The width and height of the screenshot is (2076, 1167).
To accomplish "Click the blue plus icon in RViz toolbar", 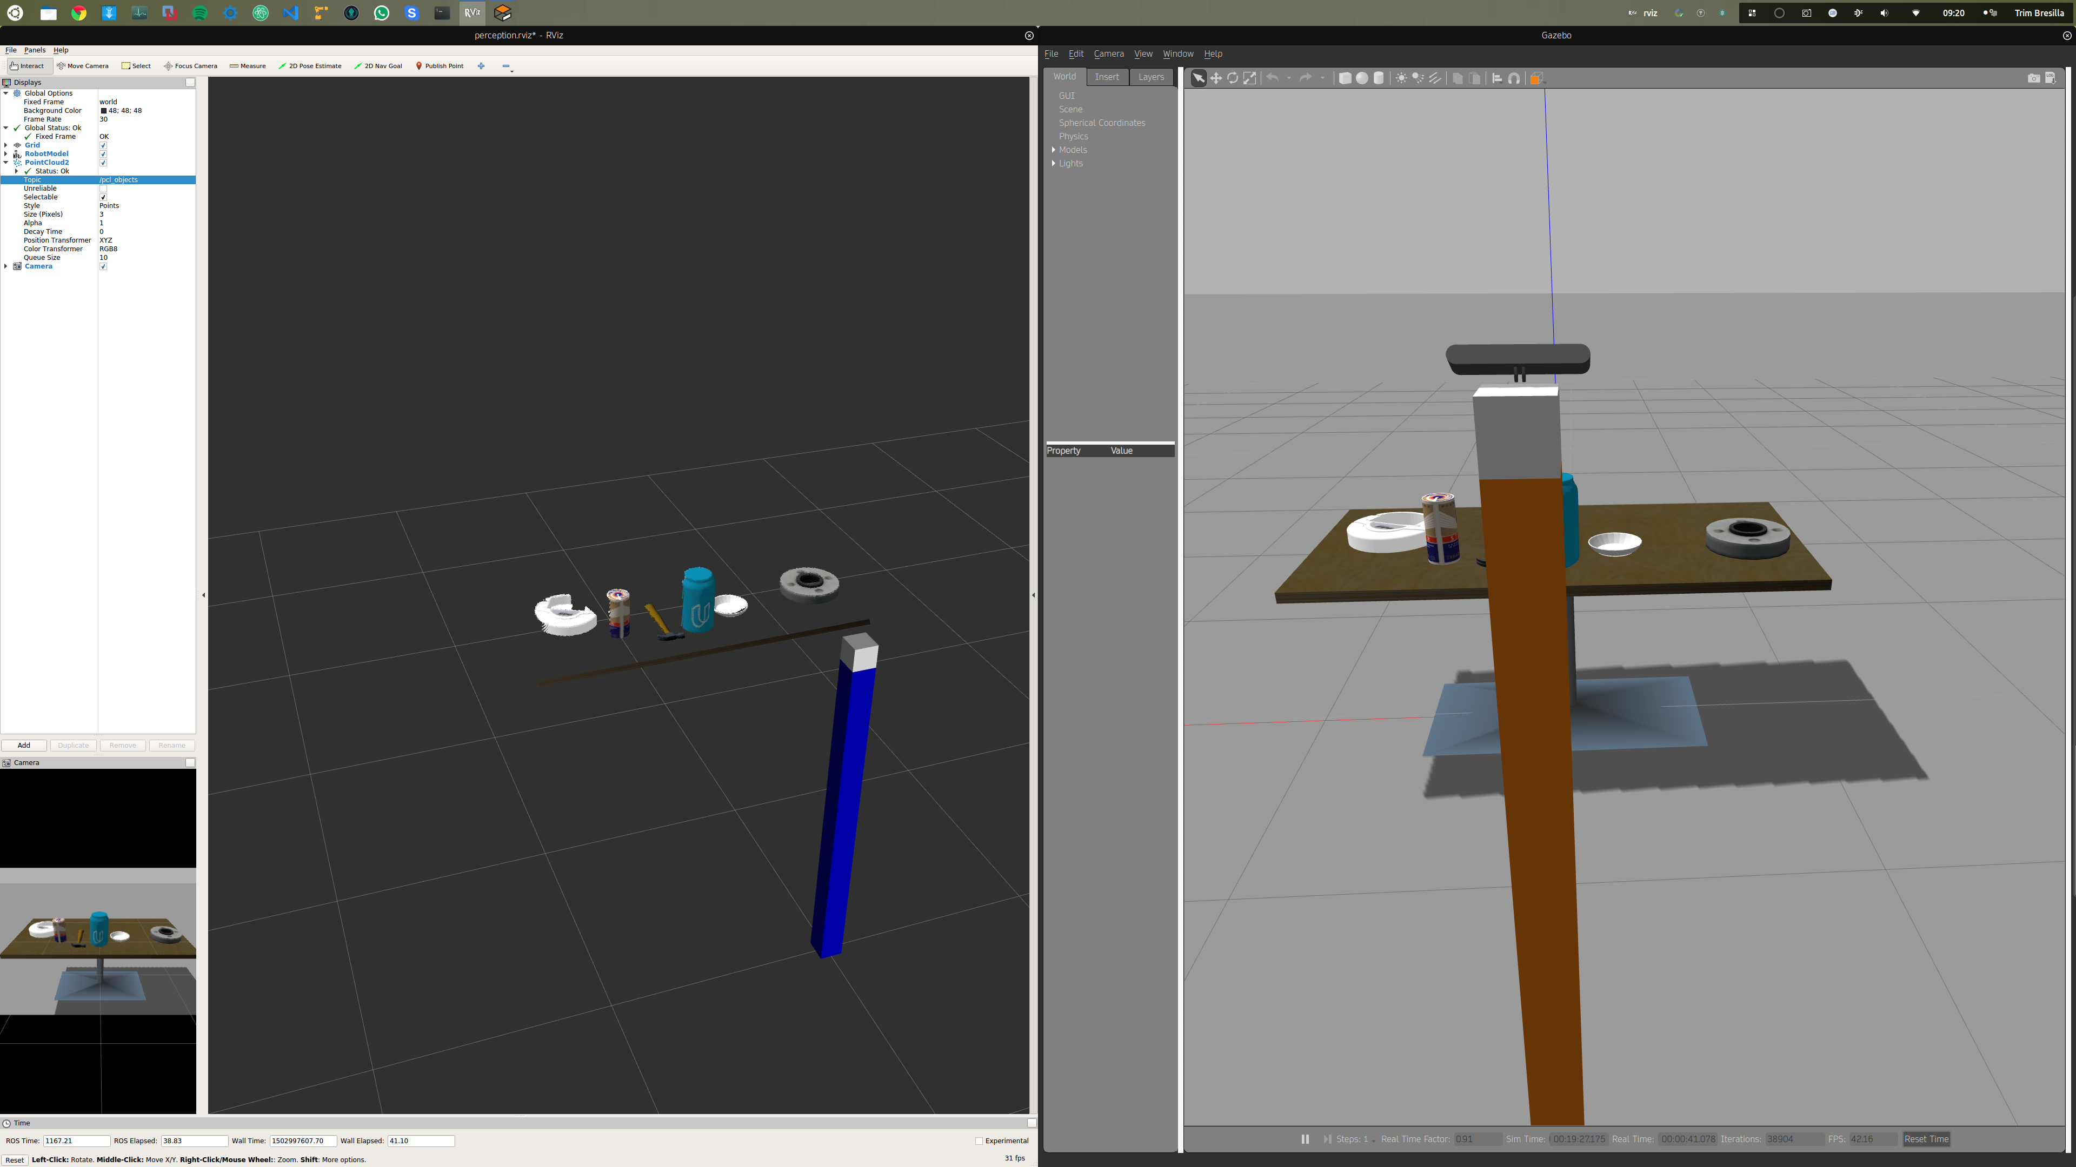I will click(481, 66).
